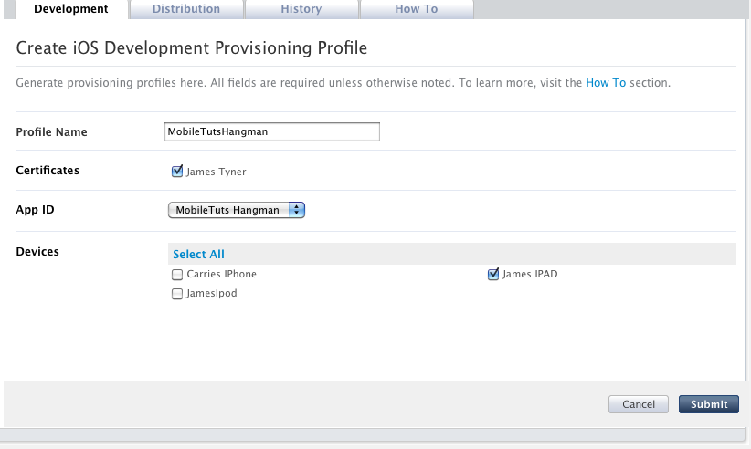Open the History tab
The height and width of the screenshot is (449, 751).
[x=301, y=9]
